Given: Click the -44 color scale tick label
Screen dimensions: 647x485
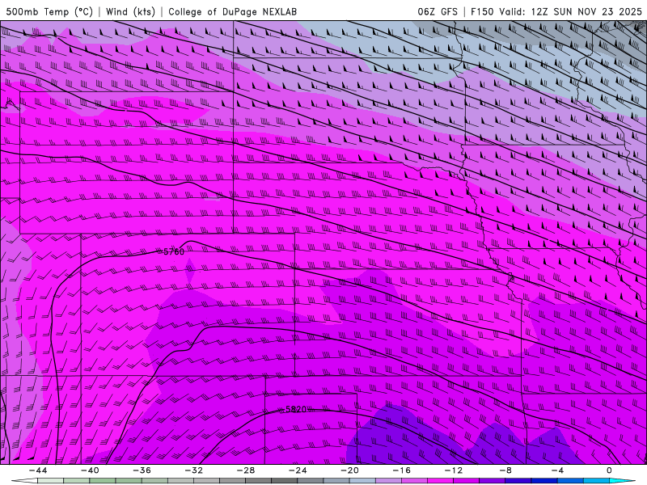Looking at the screenshot, I should coord(38,470).
